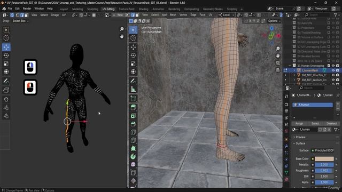Open the Local transform orientation dropdown
Viewport: 342px width, 192px height.
click(226, 15)
